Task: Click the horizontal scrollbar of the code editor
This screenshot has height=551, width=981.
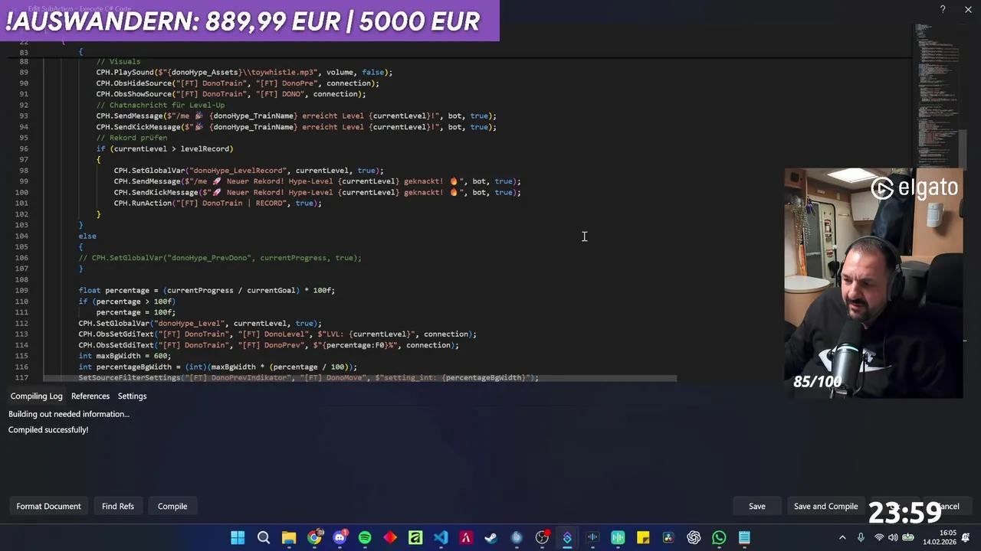Action: pyautogui.click(x=360, y=378)
